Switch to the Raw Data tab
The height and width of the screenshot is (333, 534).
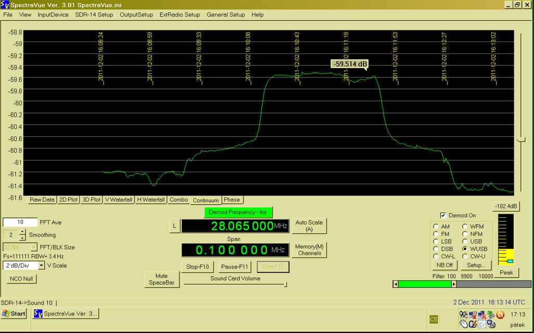pyautogui.click(x=42, y=200)
